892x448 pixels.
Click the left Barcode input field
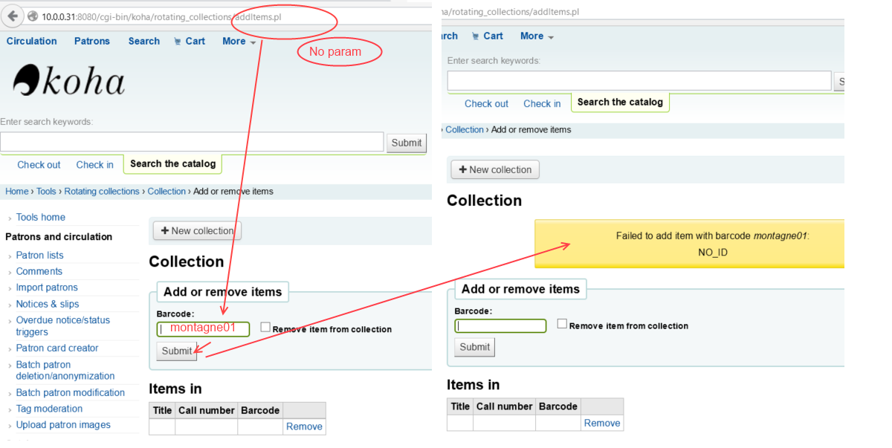tap(203, 328)
